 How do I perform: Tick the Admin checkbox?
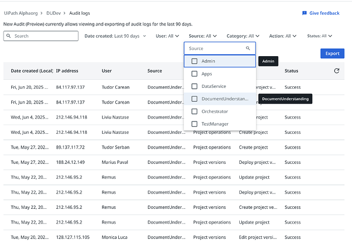click(x=194, y=61)
